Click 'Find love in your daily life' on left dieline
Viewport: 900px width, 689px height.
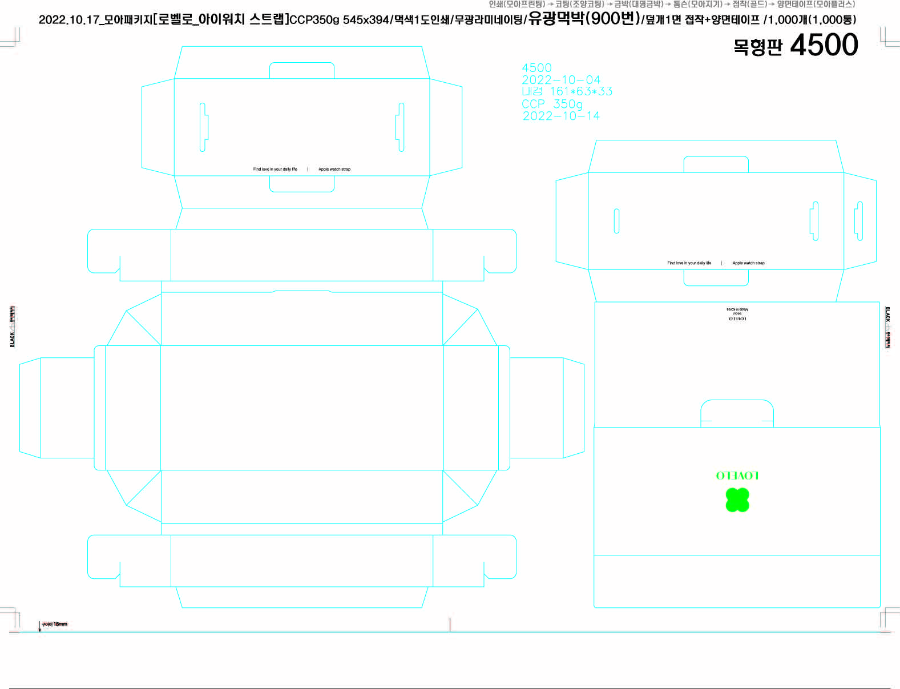pos(275,169)
